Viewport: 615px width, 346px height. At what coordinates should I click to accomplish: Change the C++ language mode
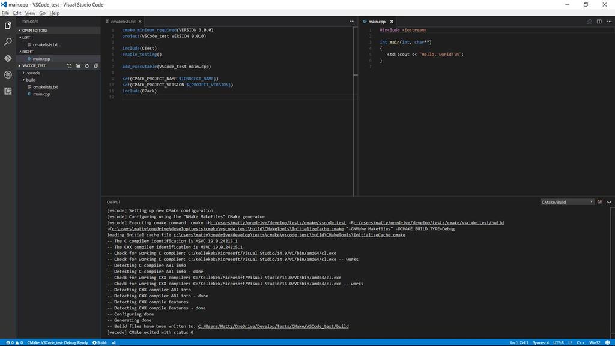pyautogui.click(x=581, y=342)
